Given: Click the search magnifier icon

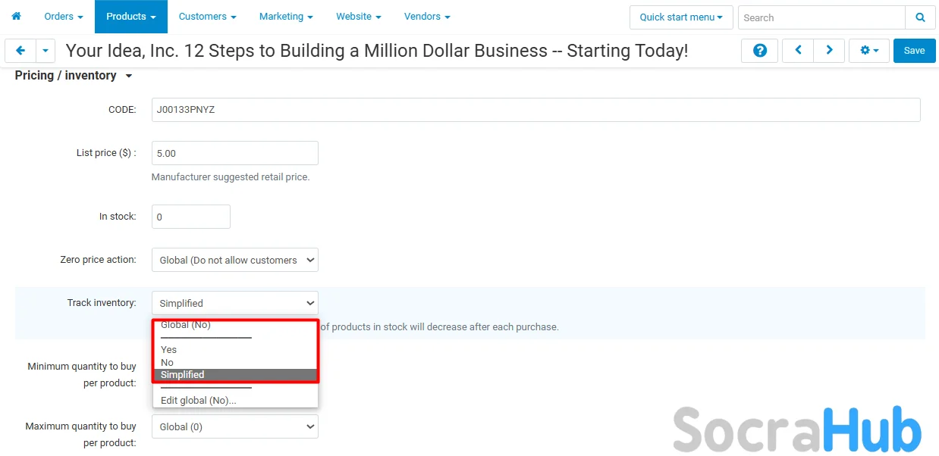Looking at the screenshot, I should point(920,17).
